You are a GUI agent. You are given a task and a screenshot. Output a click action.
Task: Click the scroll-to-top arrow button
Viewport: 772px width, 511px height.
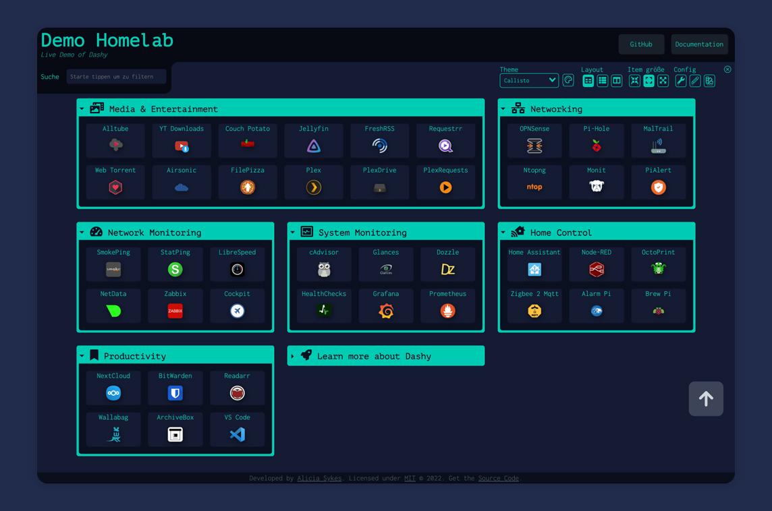(x=706, y=399)
